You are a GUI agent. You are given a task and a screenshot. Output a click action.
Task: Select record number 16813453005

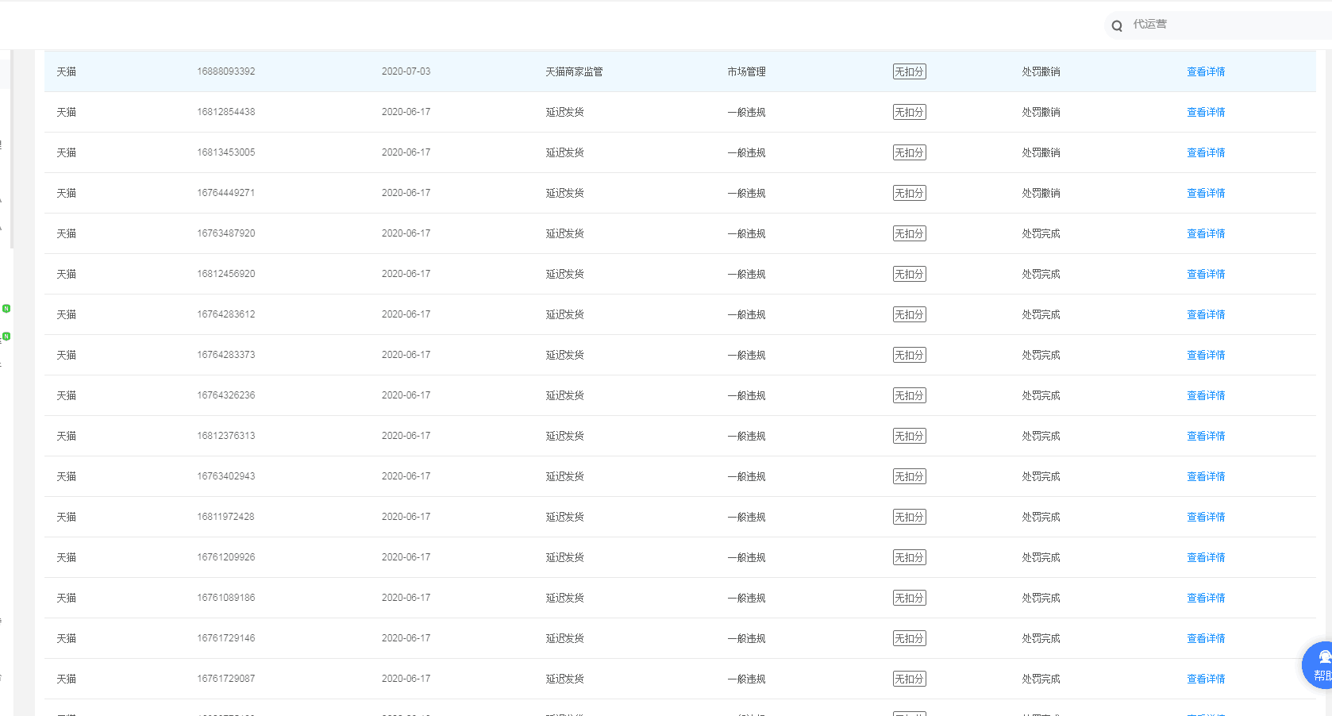[x=226, y=152]
